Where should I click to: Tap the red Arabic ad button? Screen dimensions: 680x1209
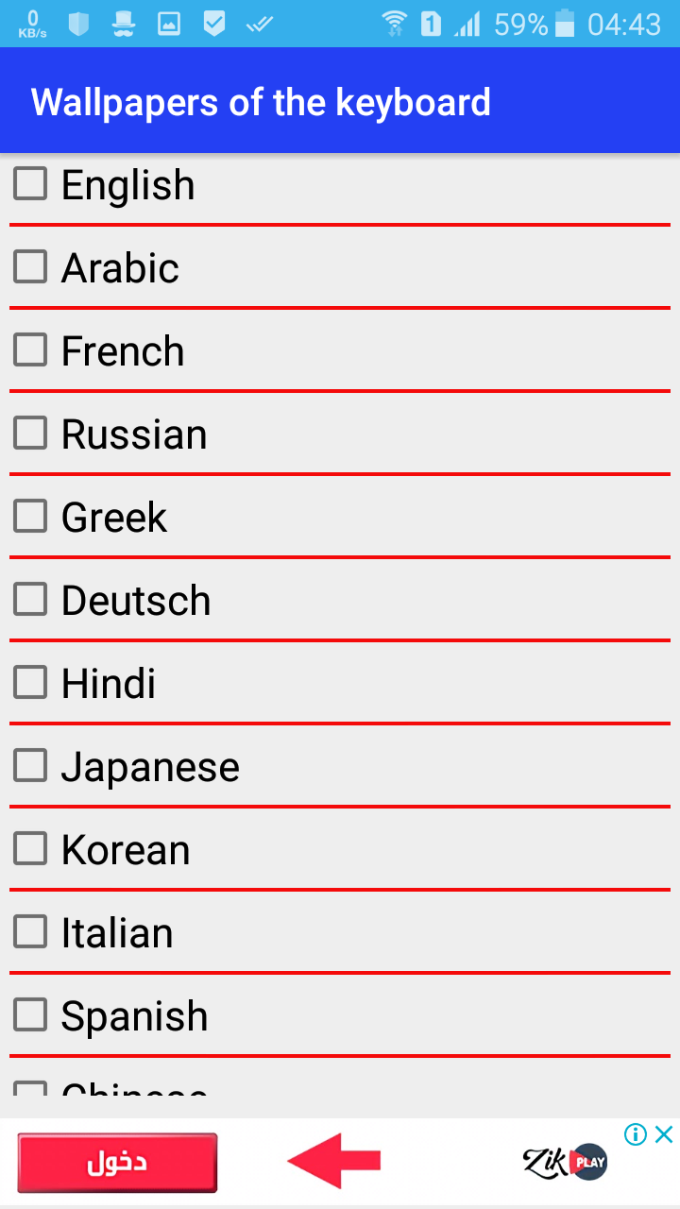(117, 1162)
